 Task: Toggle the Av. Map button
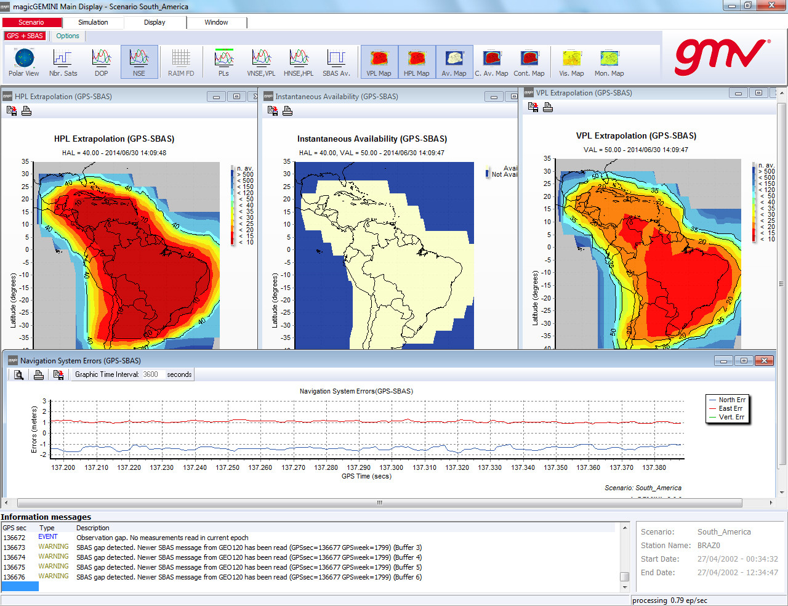point(454,62)
